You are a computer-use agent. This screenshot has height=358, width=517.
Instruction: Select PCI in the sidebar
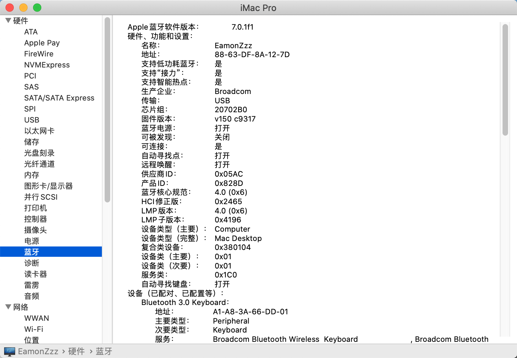[30, 76]
